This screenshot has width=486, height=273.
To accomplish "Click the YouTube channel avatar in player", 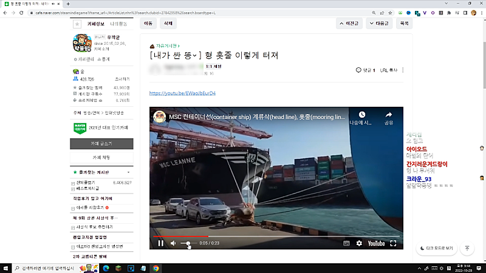I will 159,117.
